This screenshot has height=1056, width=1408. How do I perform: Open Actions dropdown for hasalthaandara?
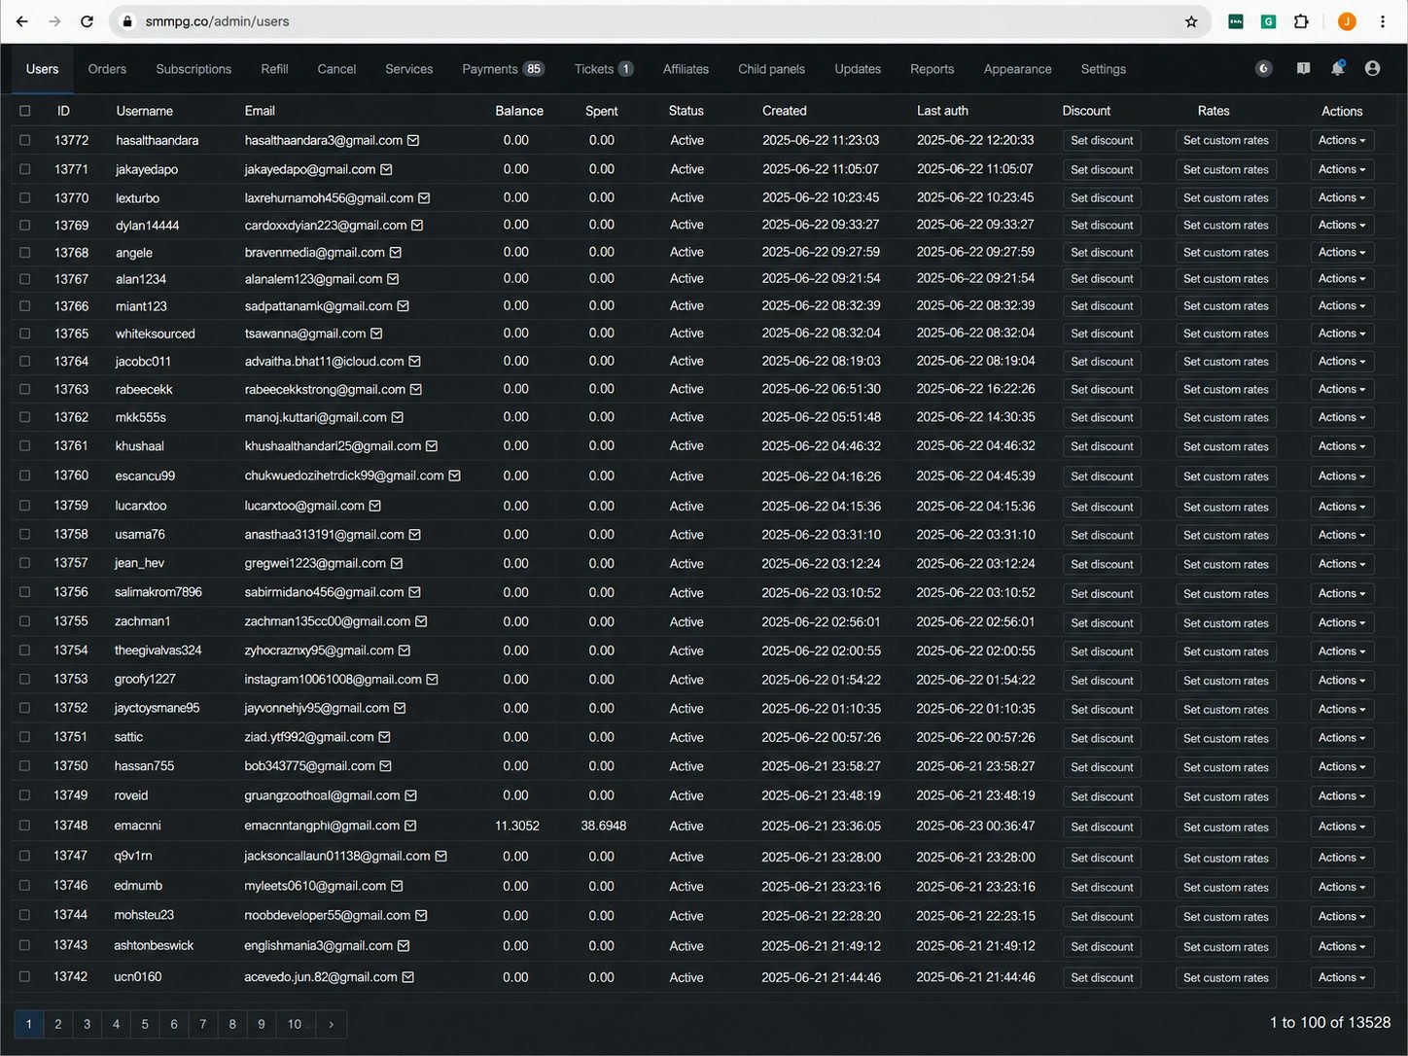point(1342,140)
